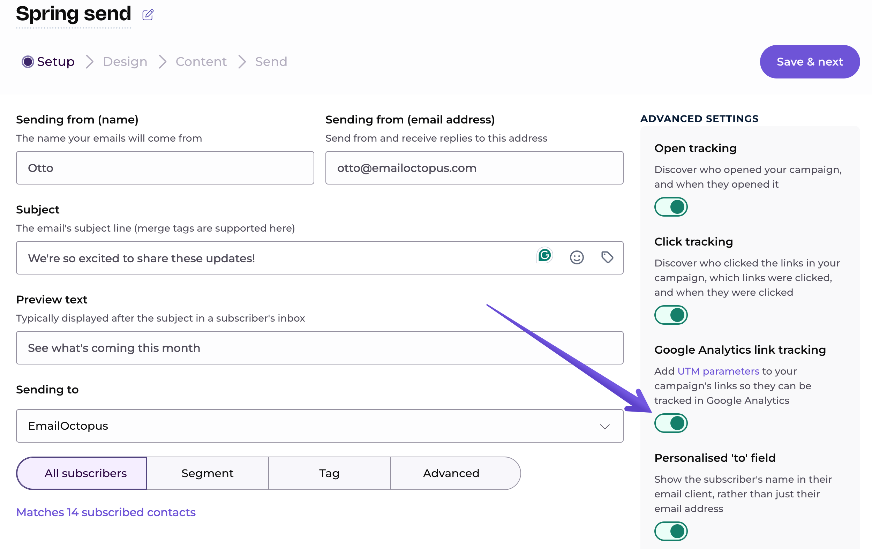
Task: Choose the Tag audience option
Action: pyautogui.click(x=329, y=473)
